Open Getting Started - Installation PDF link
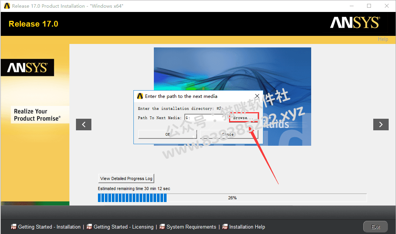396x234 pixels. tap(49, 227)
